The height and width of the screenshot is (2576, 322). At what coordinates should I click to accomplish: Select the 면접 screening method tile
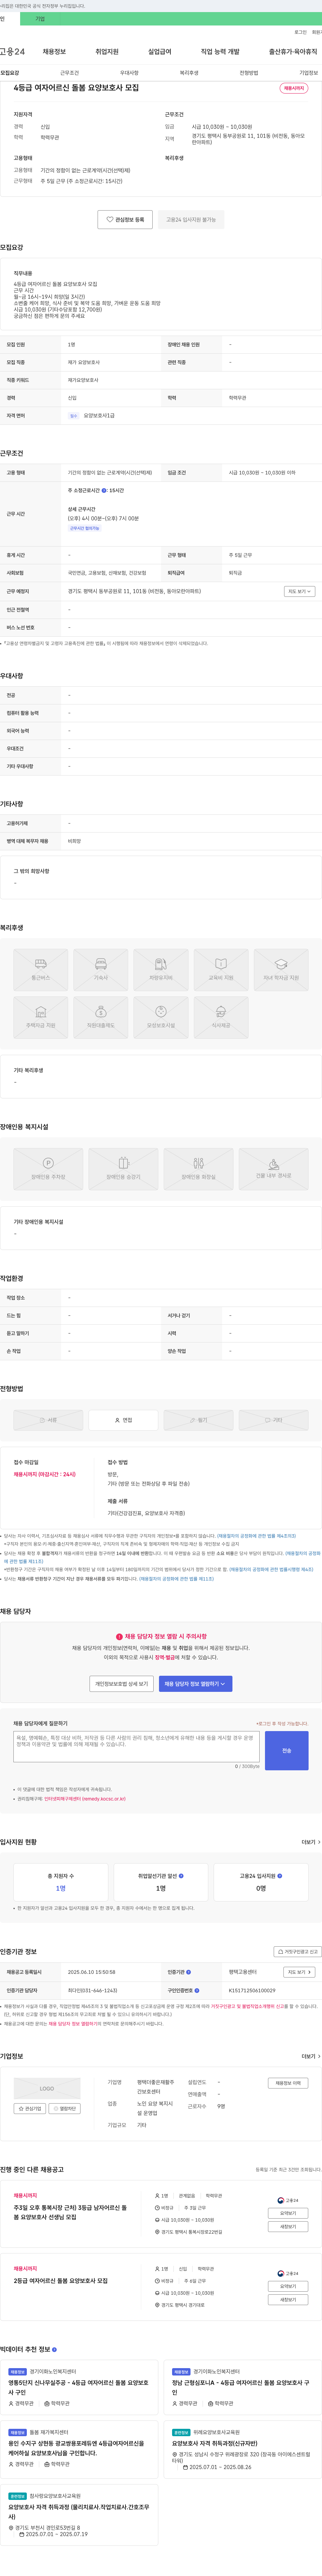click(123, 1420)
